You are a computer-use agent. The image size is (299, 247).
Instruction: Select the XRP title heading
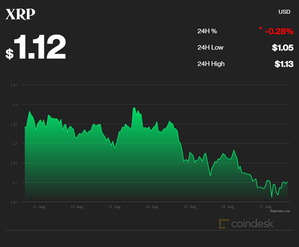pos(20,14)
